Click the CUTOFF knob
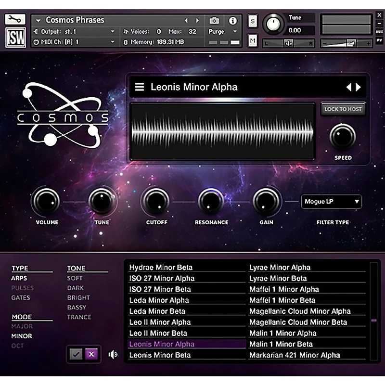Screen dimensions: 385x385 (156, 201)
